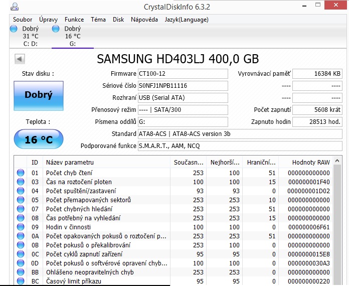The height and width of the screenshot is (286, 349).
Task: Click status orb for Čas na roztočení ploten
Action: coord(21,182)
